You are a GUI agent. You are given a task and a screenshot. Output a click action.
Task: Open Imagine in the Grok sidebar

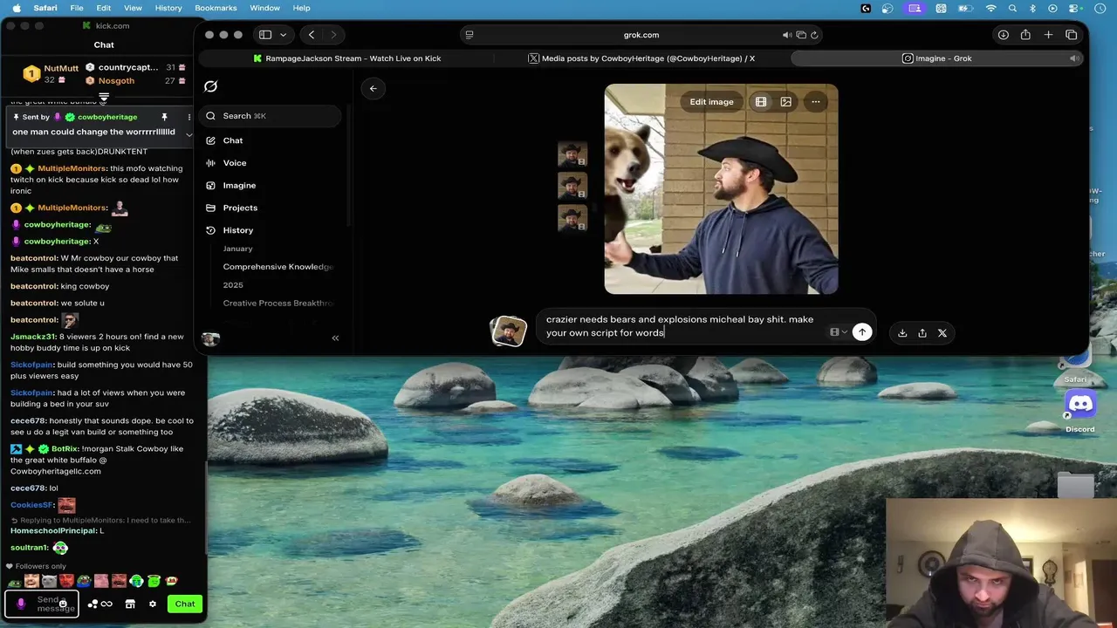pos(238,186)
